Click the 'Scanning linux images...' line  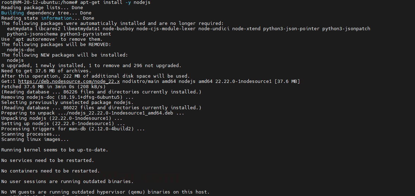[35, 139]
